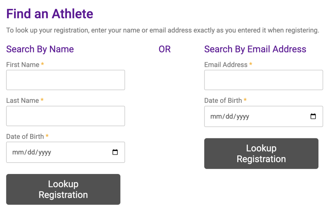Click Date of Birth label below Email Address
The width and height of the screenshot is (331, 221).
[223, 101]
